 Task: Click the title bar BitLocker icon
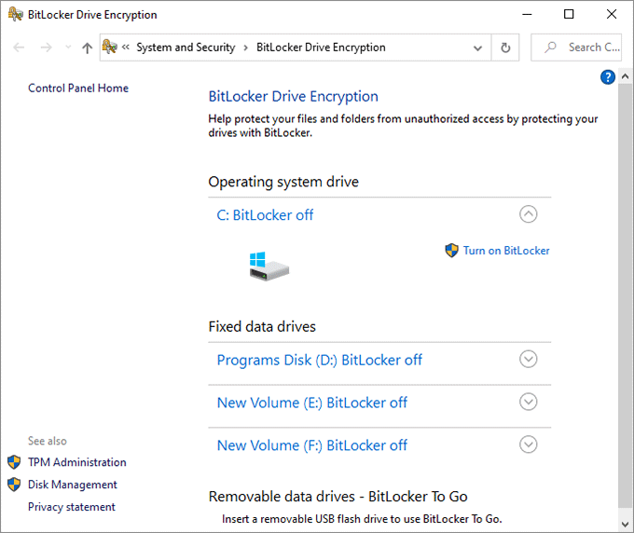tap(15, 14)
